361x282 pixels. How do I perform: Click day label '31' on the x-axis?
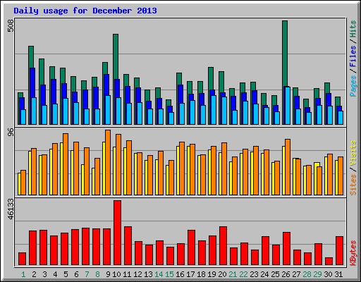tap(338, 274)
